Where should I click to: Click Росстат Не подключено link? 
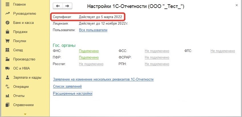[x=91, y=64]
